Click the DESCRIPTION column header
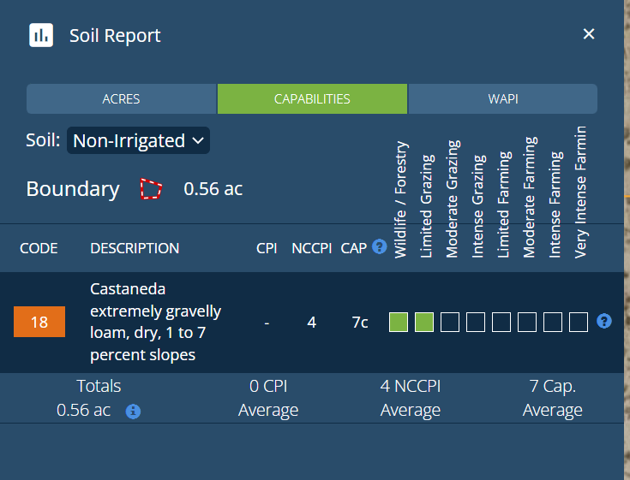Screen dimensions: 630x480 tap(135, 248)
